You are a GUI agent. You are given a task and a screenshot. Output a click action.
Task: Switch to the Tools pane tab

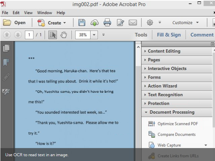[x=141, y=35]
